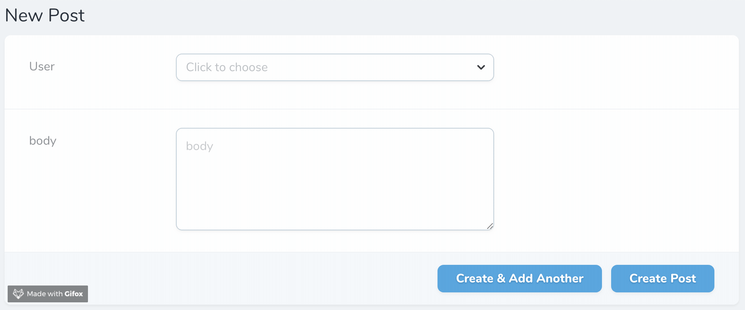The width and height of the screenshot is (745, 310).
Task: Click the "Made with" text in the watermark
Action: coord(44,294)
